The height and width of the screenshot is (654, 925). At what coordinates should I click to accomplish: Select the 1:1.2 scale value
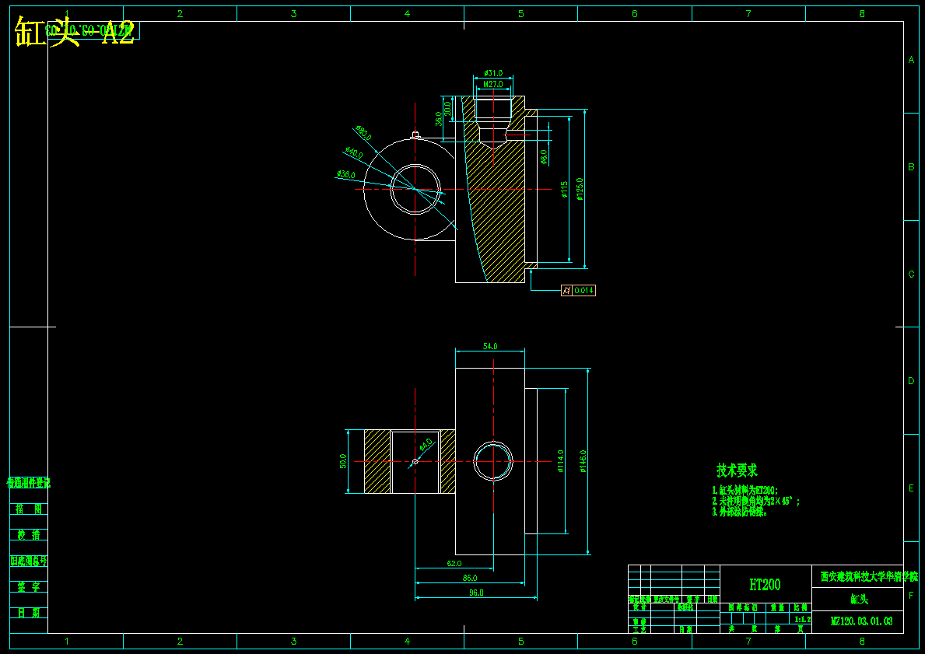tap(802, 619)
